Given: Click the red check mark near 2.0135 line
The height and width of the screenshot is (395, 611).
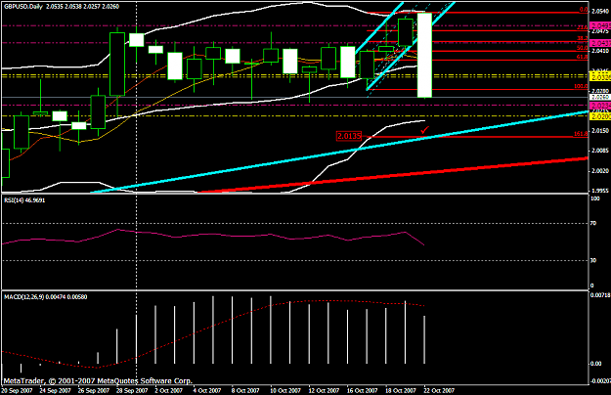Looking at the screenshot, I should (424, 130).
